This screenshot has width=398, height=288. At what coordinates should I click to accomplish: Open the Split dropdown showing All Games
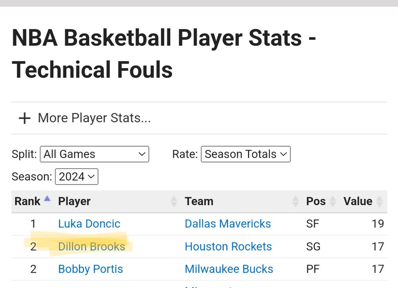pos(94,154)
